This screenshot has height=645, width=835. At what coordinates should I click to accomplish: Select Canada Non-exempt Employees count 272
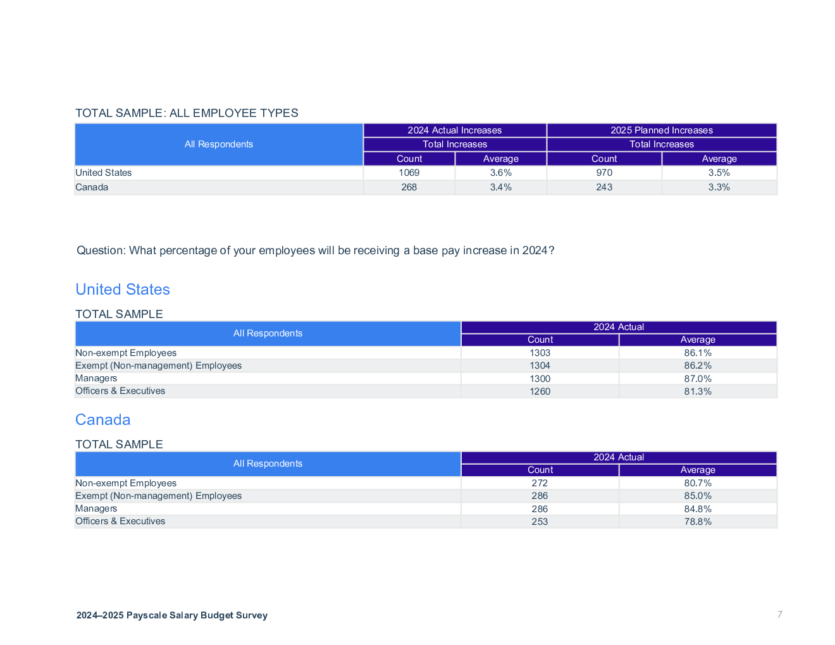[x=540, y=483]
